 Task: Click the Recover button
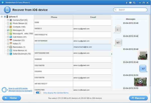click(138, 98)
